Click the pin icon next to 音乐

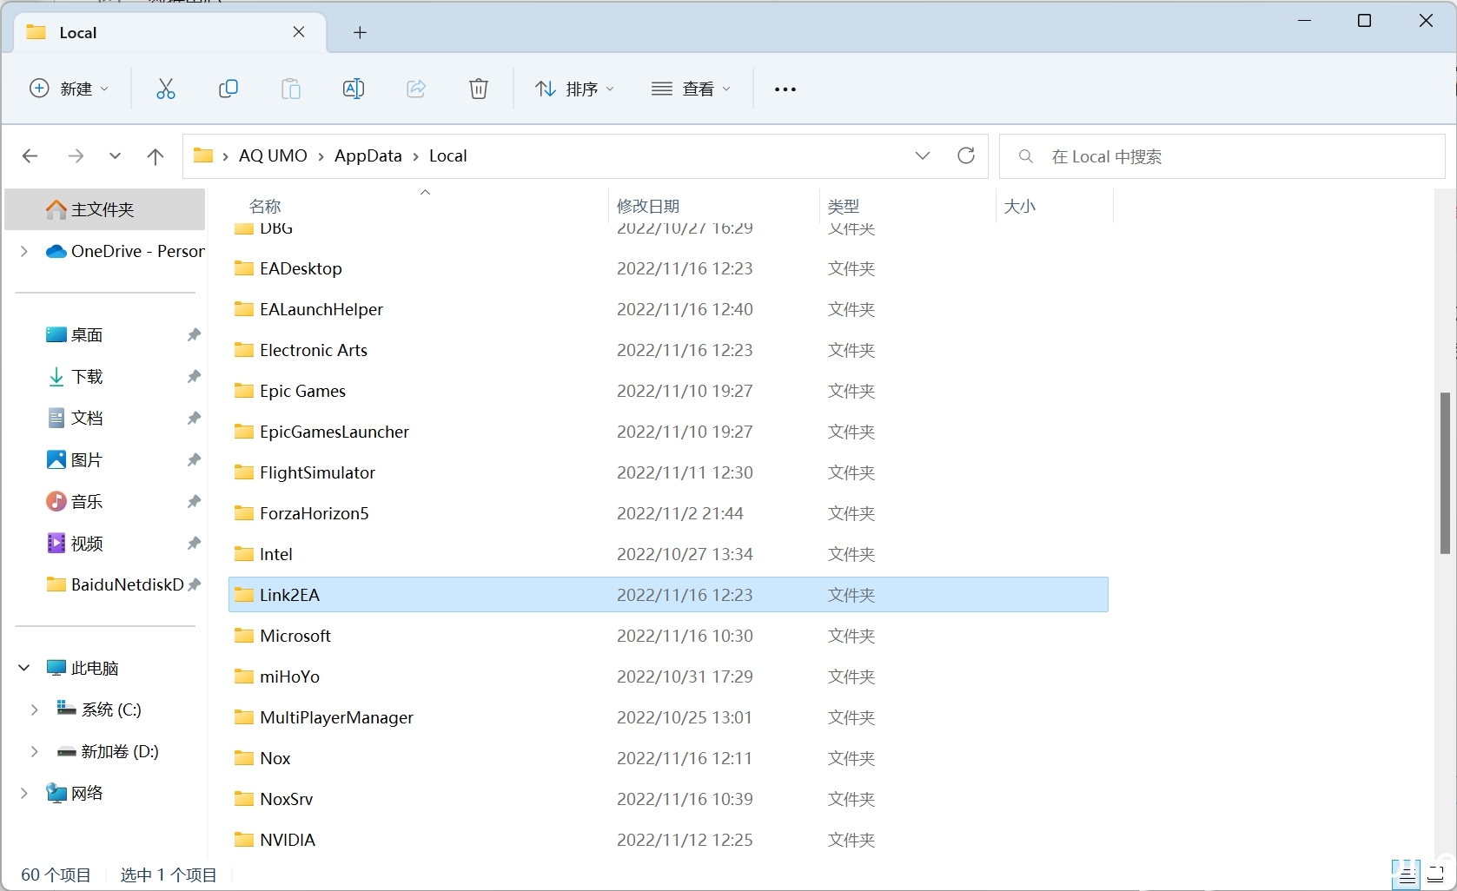pos(194,501)
